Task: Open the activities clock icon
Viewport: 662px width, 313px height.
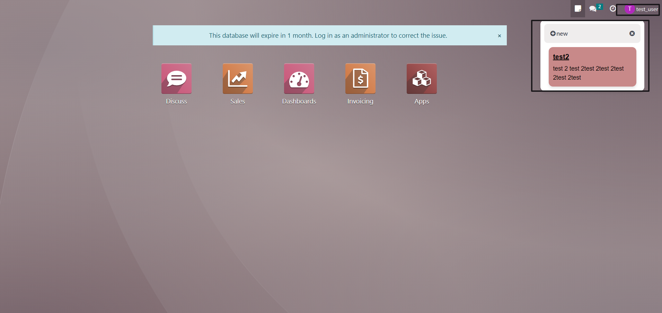Action: pos(613,9)
